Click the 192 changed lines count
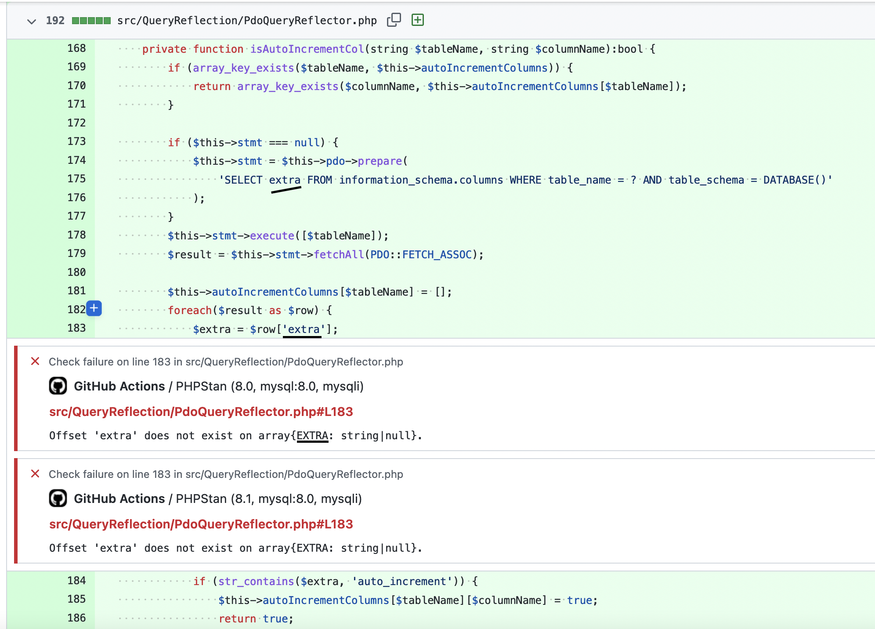875x629 pixels. [x=55, y=21]
